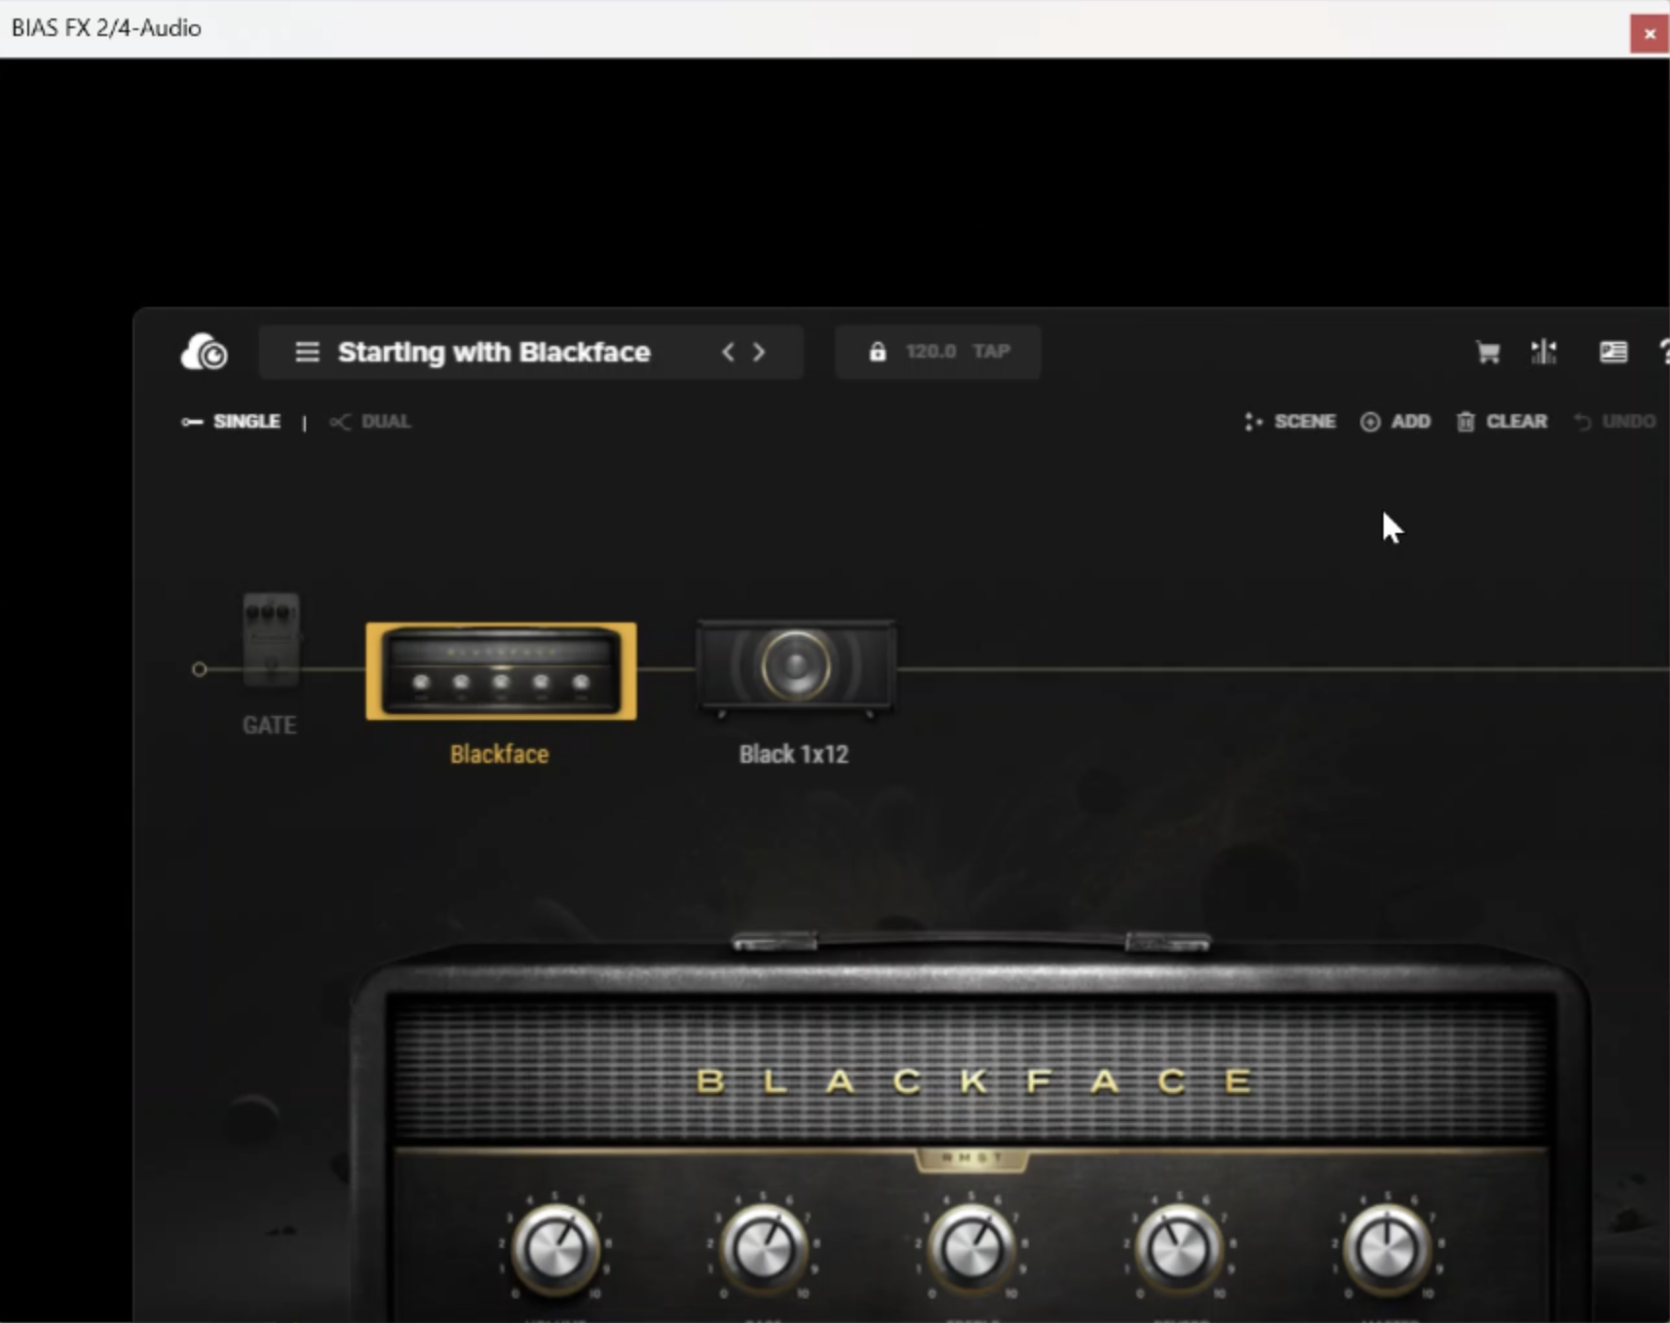Click the 120.0 BPM tempo field

(x=930, y=352)
